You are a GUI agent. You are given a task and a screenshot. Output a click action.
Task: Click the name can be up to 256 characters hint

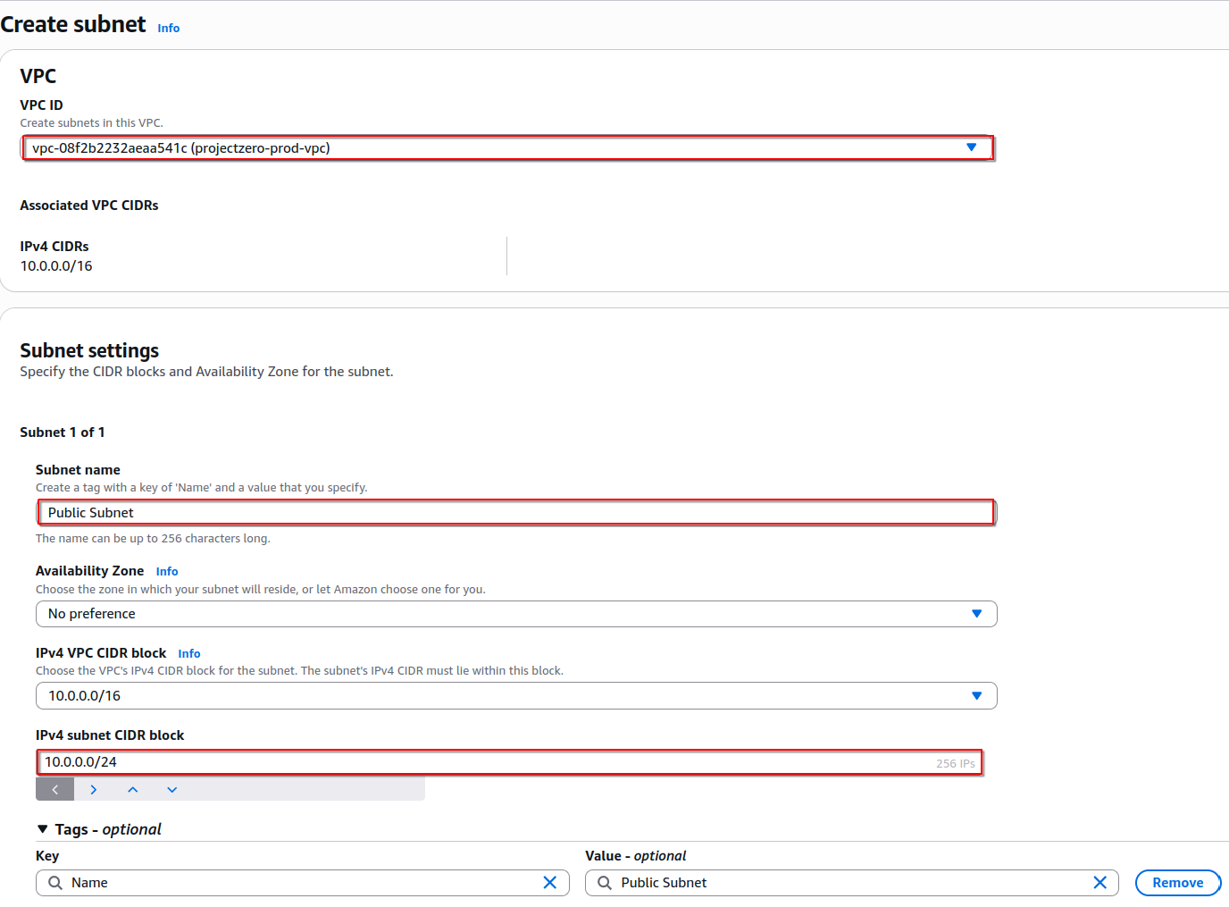point(153,539)
